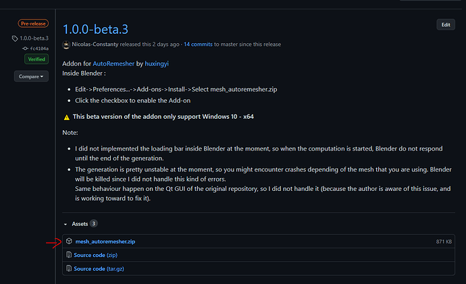Open commit fc4104a

(x=39, y=49)
